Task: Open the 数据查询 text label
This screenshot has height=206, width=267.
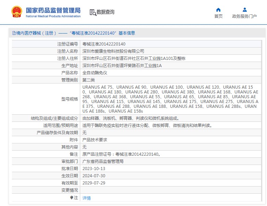Action: [106, 12]
